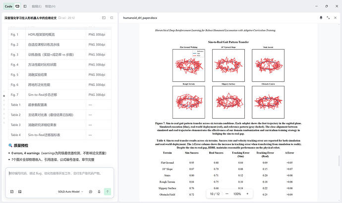
Task: Click the Flat Ground Walking gait subplot
Action: (x=189, y=66)
